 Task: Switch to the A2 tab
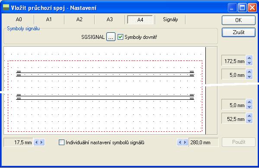click(x=79, y=19)
